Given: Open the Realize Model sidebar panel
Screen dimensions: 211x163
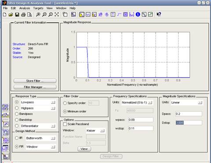Looking at the screenshot, I should point(6,132).
